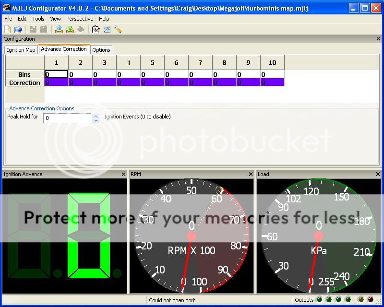The image size is (384, 307).
Task: Click the Peak Hold for input field
Action: (x=67, y=118)
